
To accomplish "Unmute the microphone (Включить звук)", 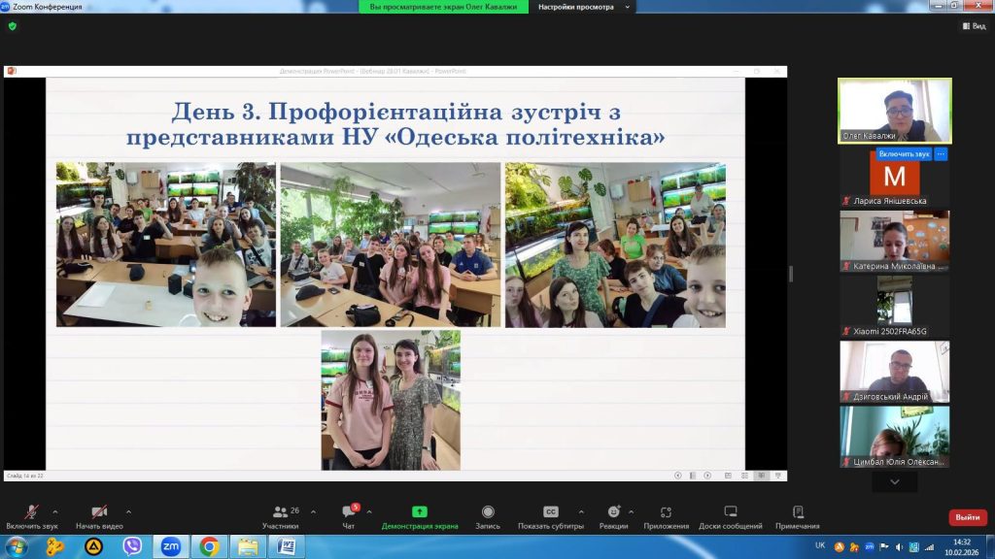I will point(32,511).
